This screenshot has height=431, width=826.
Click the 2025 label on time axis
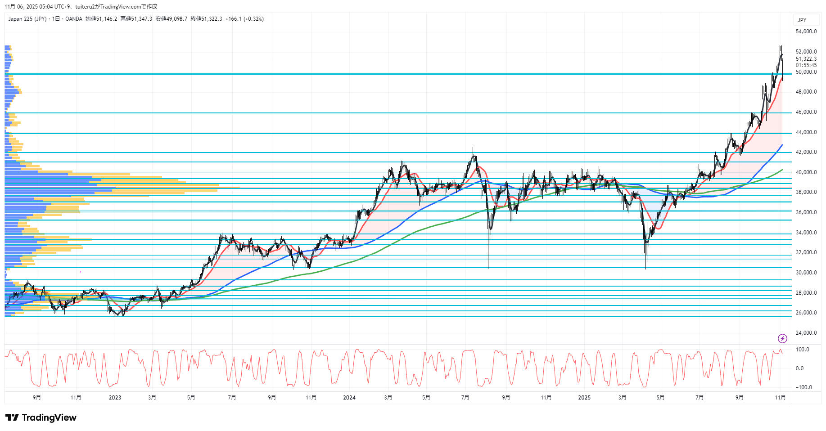584,397
